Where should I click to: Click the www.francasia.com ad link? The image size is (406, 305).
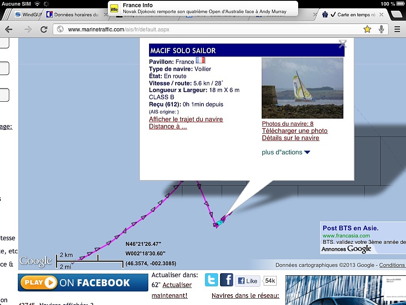346,236
